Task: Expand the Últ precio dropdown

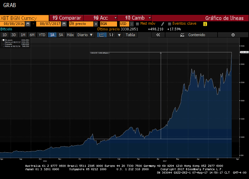Action: pos(96,24)
